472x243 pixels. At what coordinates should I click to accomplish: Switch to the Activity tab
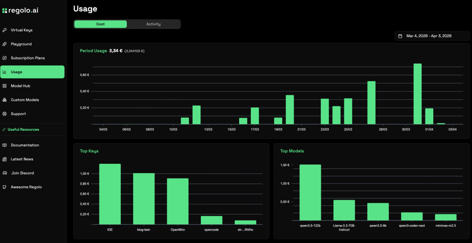pos(153,24)
